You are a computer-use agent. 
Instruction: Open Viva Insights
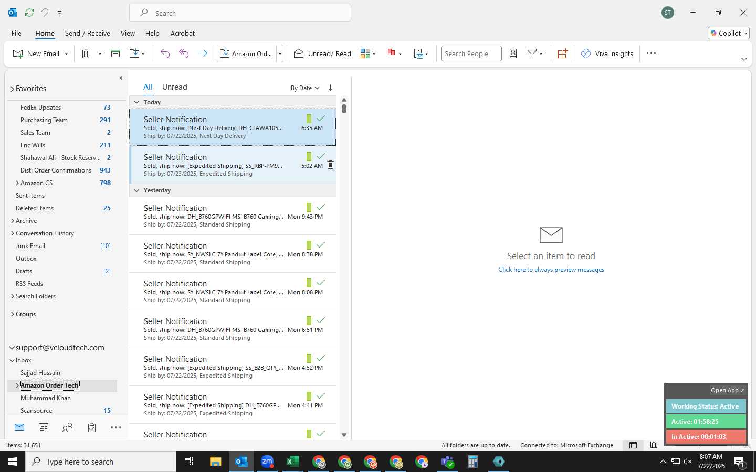607,53
